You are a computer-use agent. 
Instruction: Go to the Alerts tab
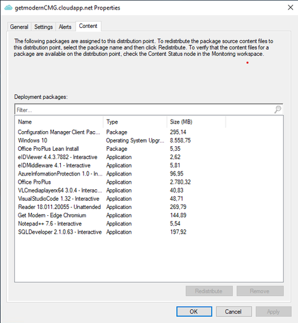coord(65,27)
